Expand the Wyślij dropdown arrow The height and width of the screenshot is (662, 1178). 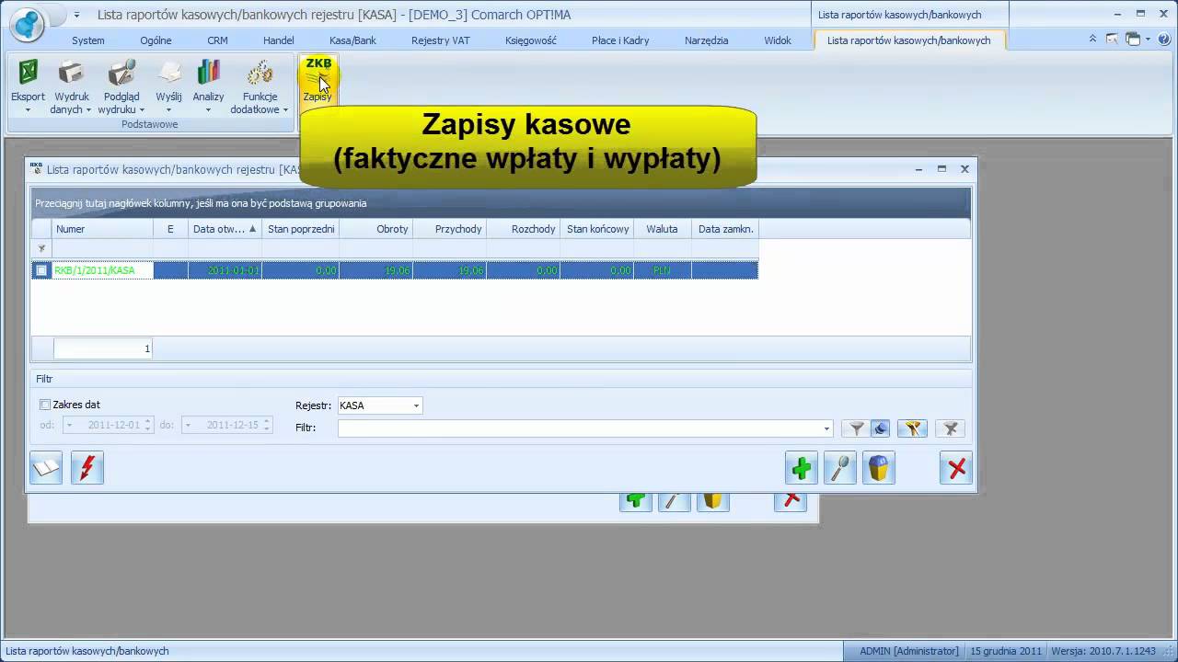[x=168, y=110]
